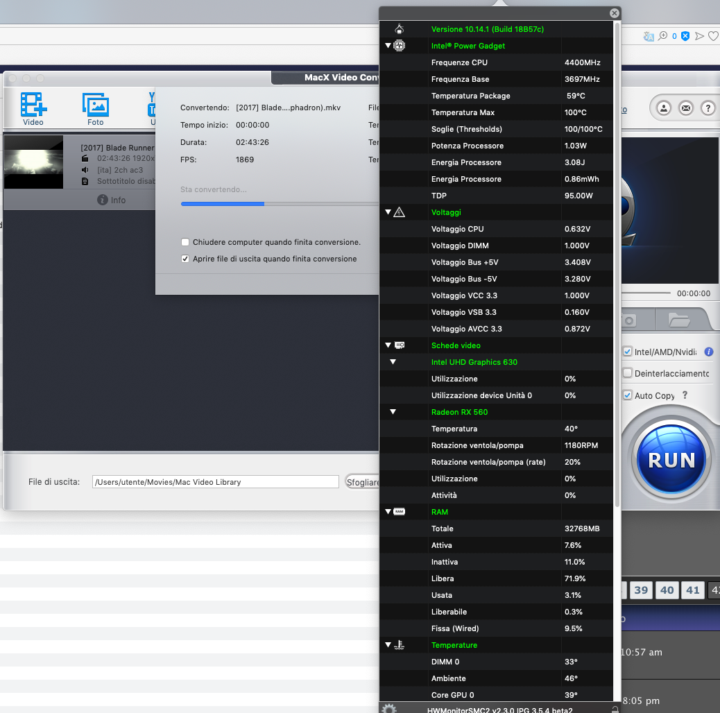Click the HWMonitor vertical scrollbar

(x=617, y=266)
